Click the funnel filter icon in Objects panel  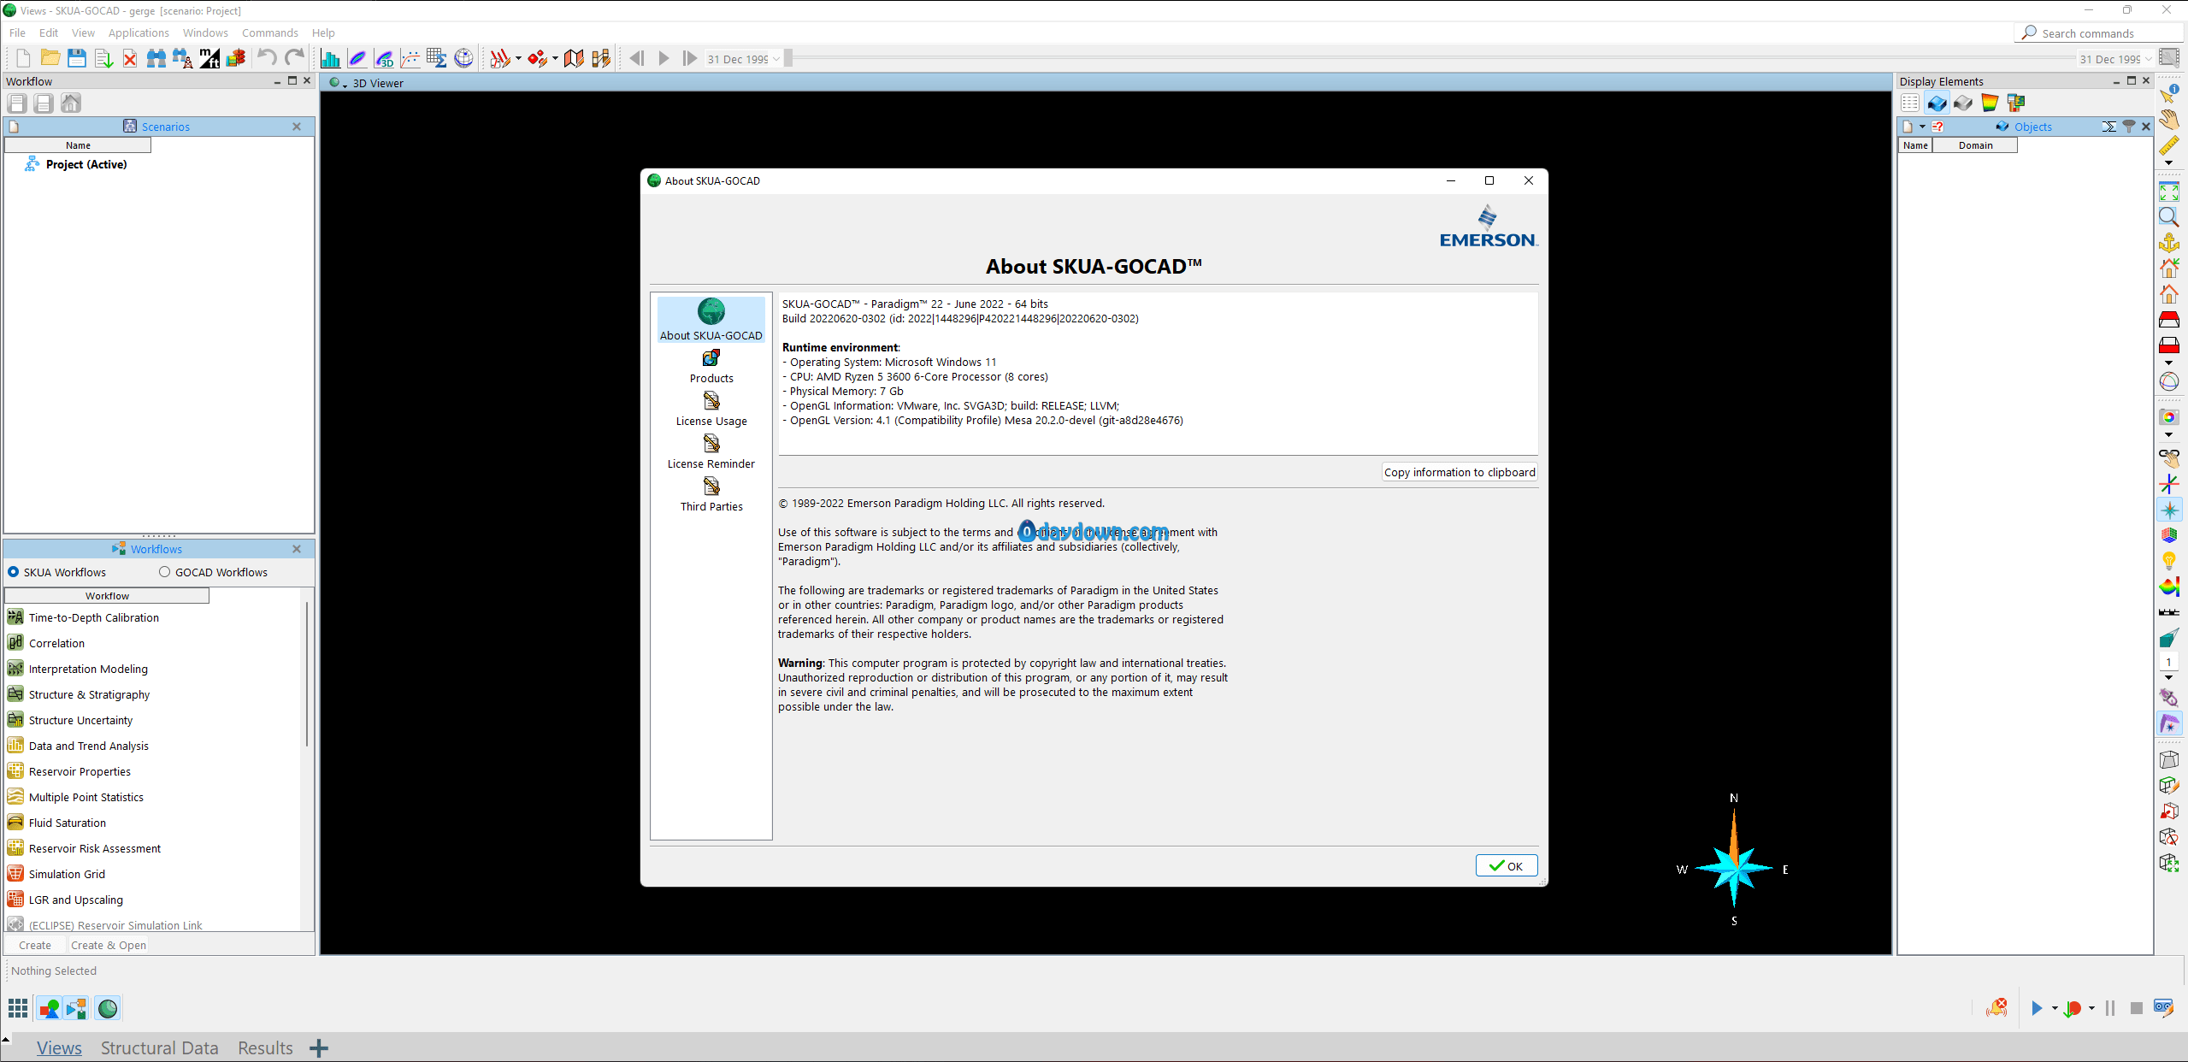[x=2129, y=127]
